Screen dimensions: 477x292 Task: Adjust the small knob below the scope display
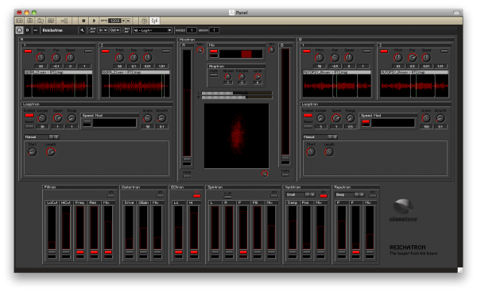tap(265, 174)
